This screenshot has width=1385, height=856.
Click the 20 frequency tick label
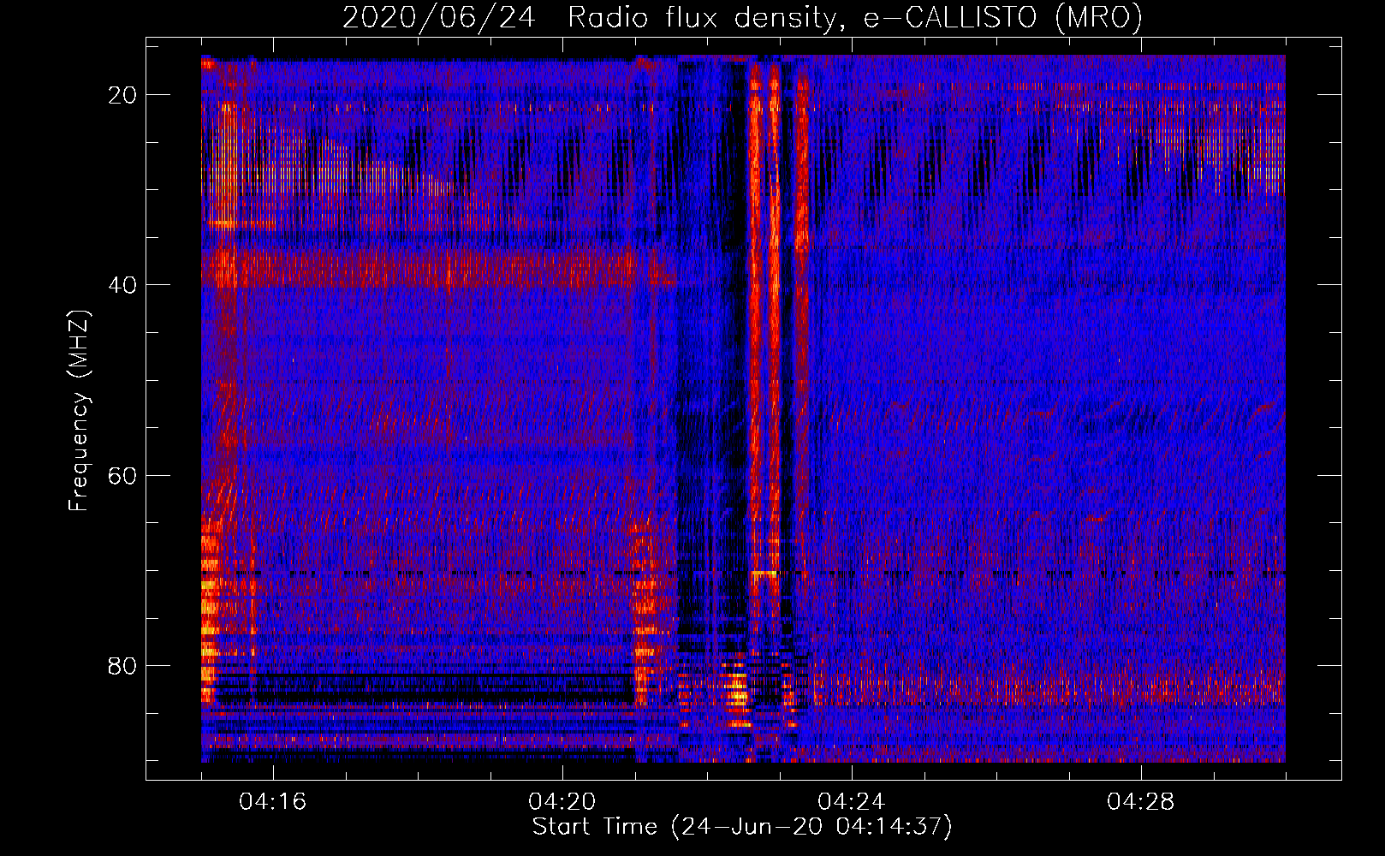pos(123,95)
